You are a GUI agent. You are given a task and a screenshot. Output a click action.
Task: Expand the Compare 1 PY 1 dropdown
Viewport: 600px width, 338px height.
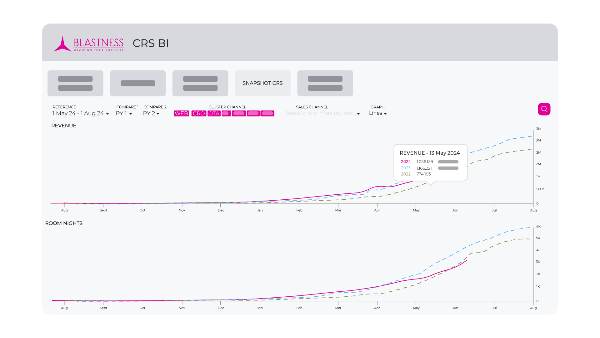124,113
